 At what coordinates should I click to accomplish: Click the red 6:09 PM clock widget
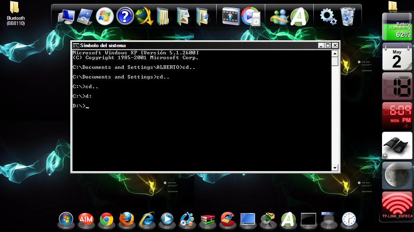[x=397, y=116]
